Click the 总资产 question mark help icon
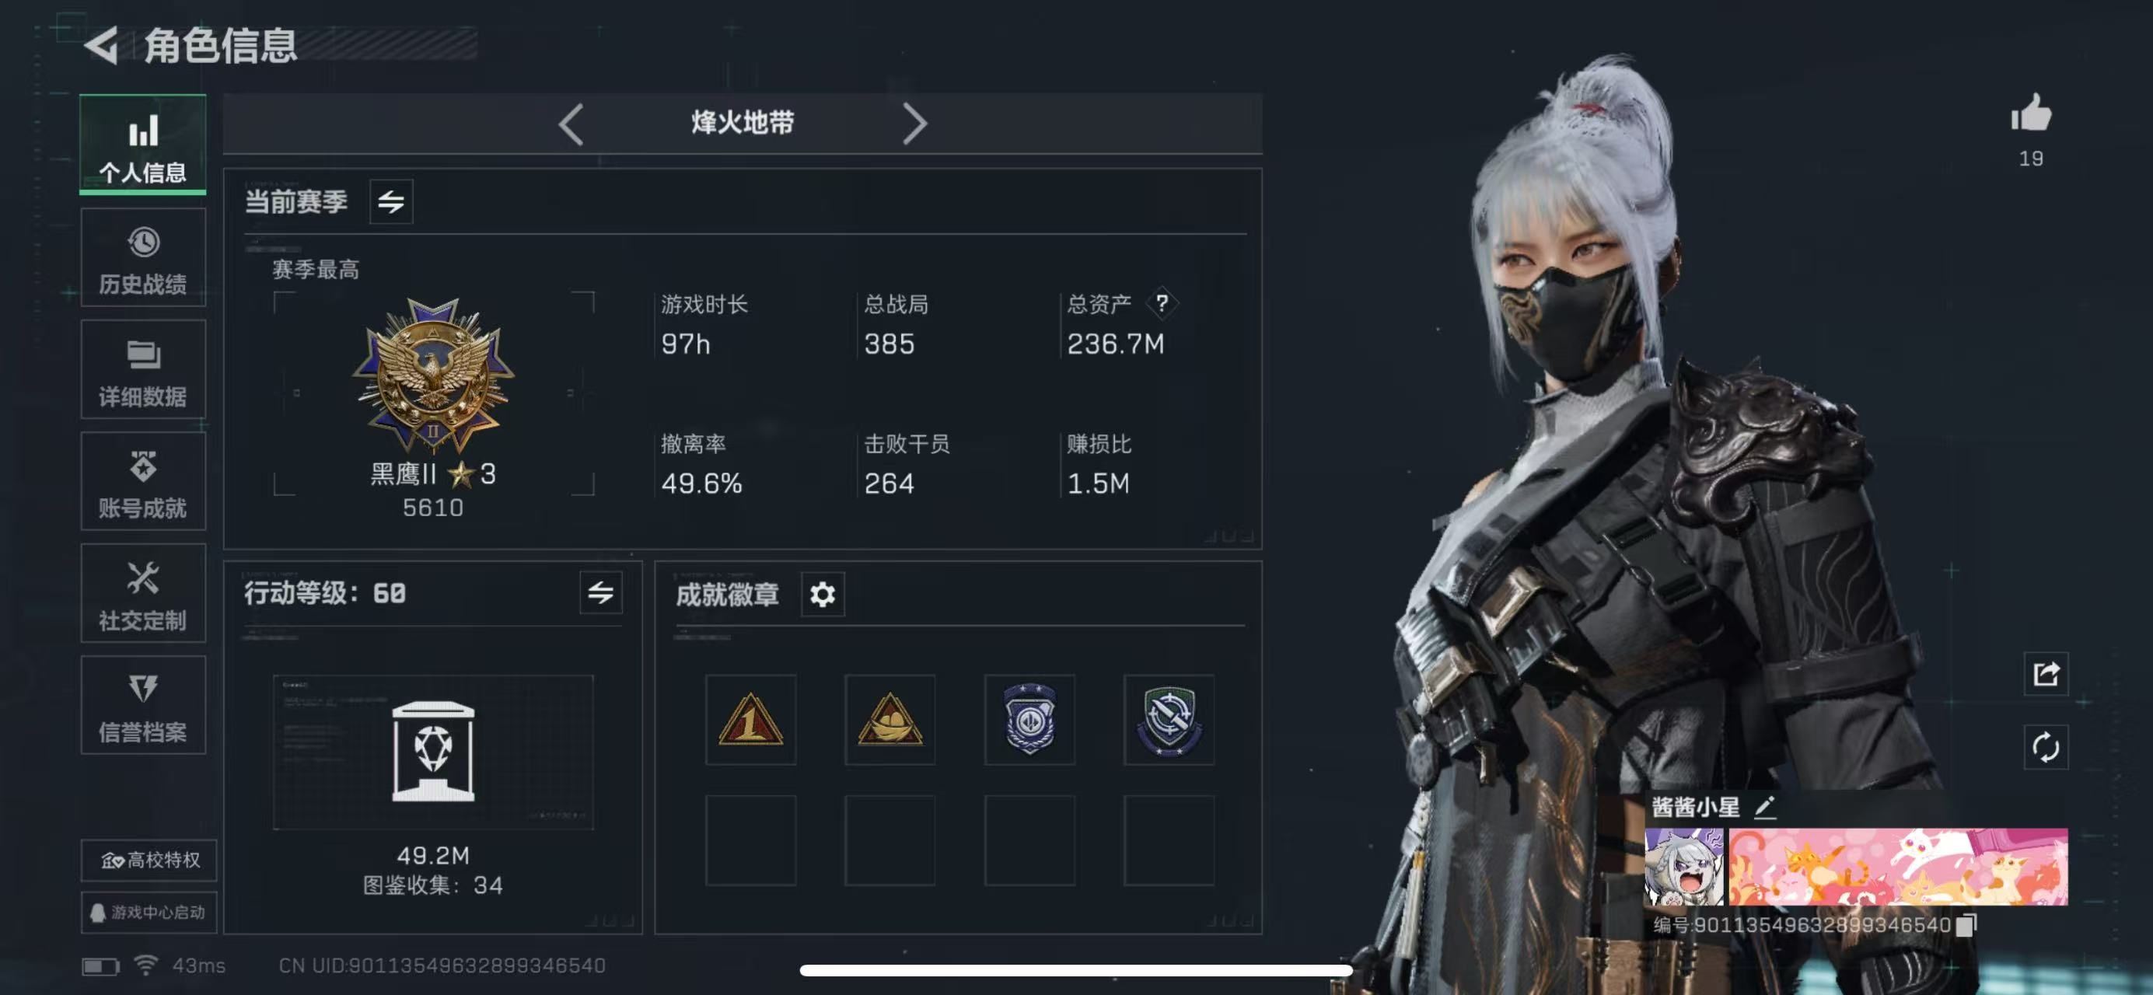Screen dimensions: 2153x995 coord(1161,303)
